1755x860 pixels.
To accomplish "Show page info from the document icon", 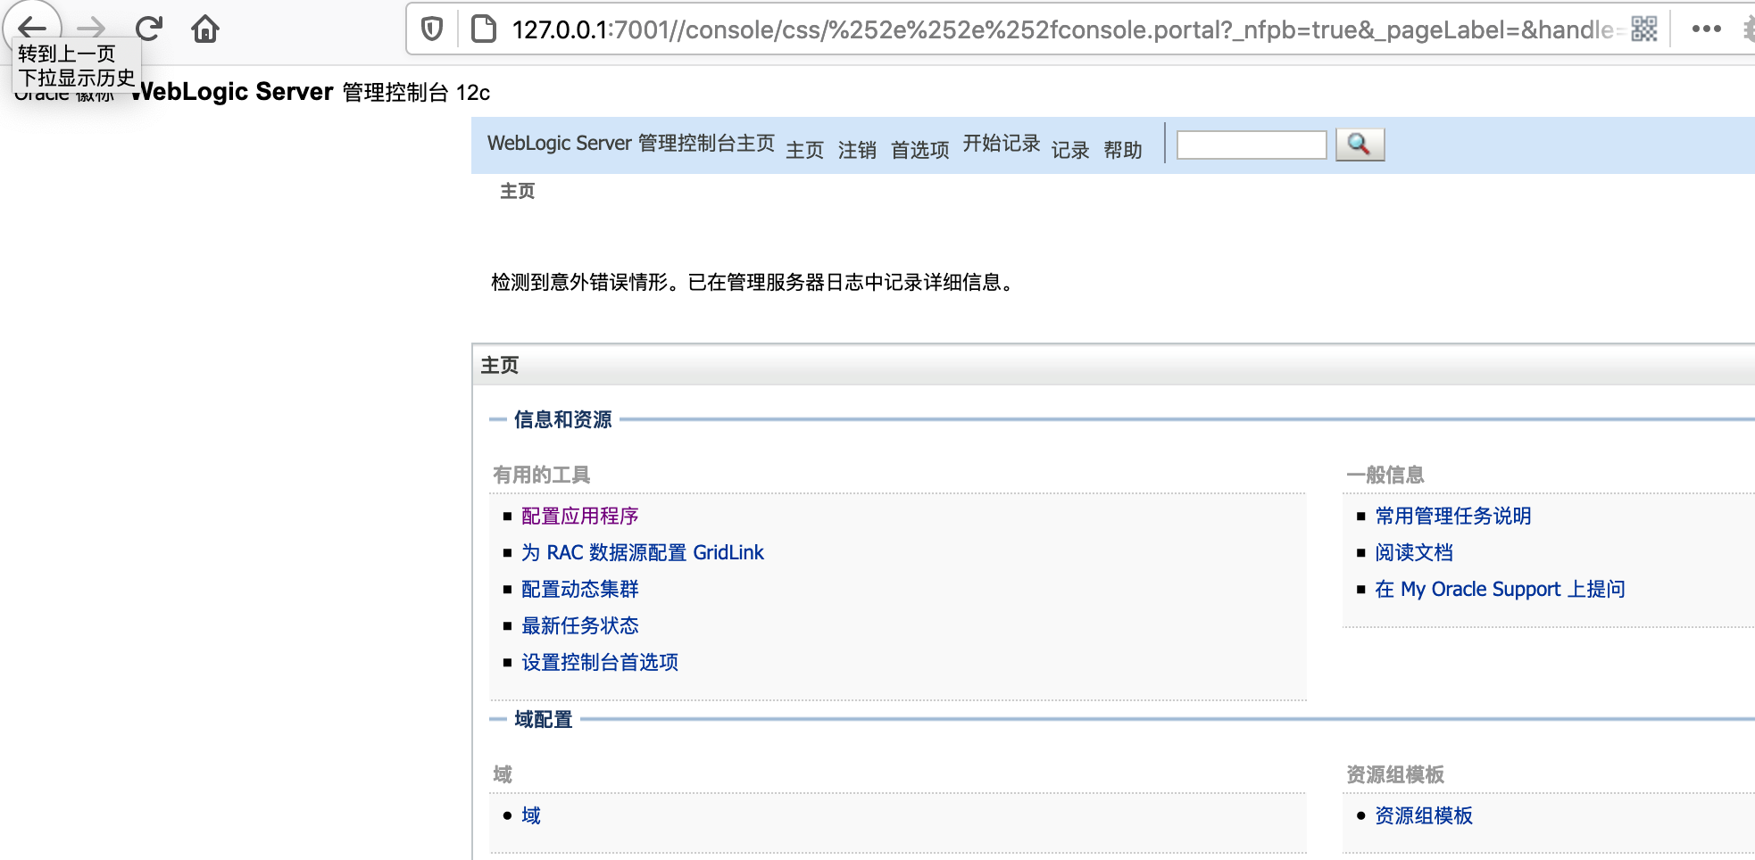I will pos(483,29).
